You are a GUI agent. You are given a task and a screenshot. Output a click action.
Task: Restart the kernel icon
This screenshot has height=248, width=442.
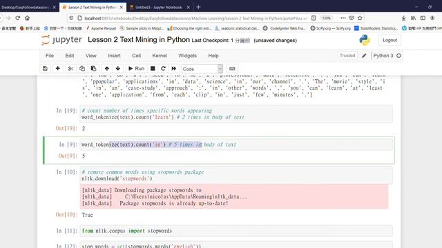pos(163,69)
